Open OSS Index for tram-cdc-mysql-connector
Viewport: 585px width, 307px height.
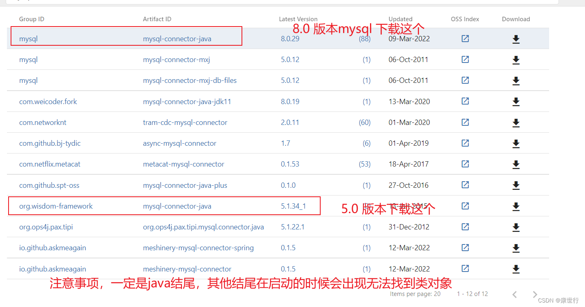pyautogui.click(x=465, y=122)
